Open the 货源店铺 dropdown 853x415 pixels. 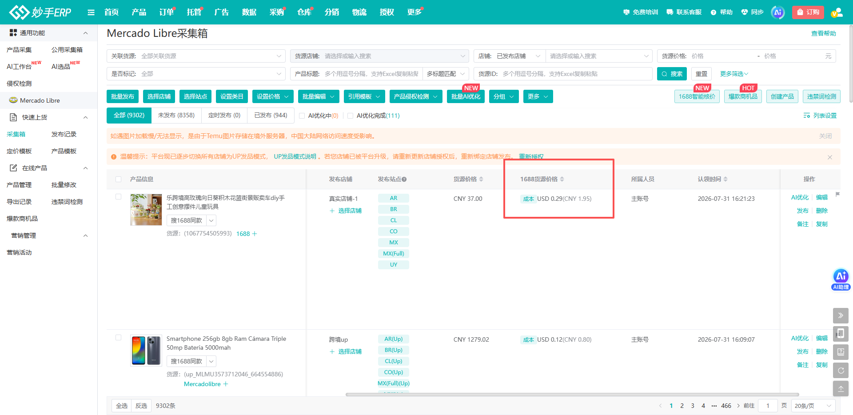(379, 56)
